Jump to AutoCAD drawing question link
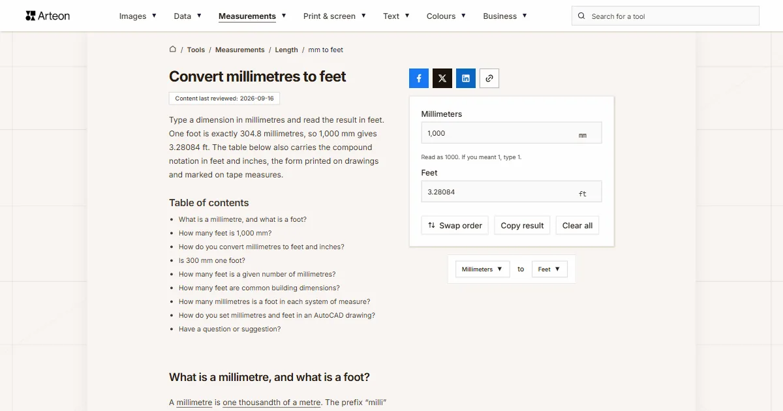 [277, 315]
